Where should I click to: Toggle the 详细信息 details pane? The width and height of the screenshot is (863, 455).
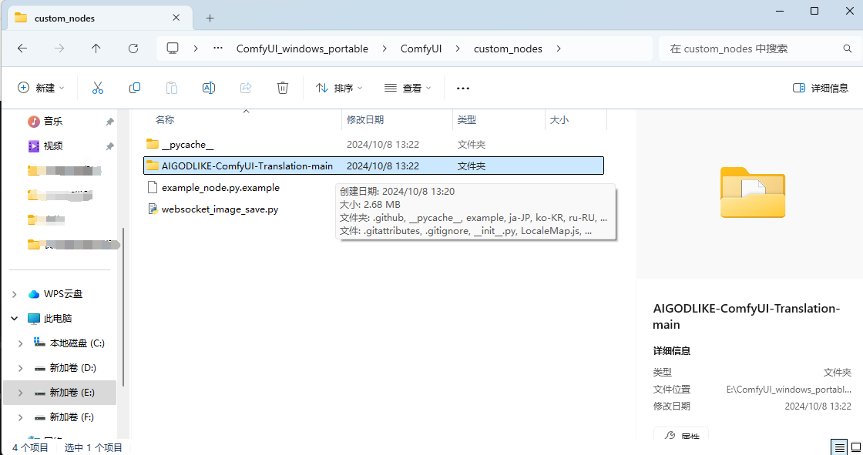[819, 87]
